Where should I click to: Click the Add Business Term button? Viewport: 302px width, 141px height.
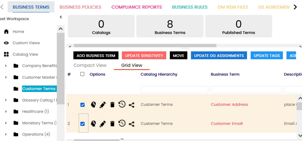pyautogui.click(x=96, y=55)
